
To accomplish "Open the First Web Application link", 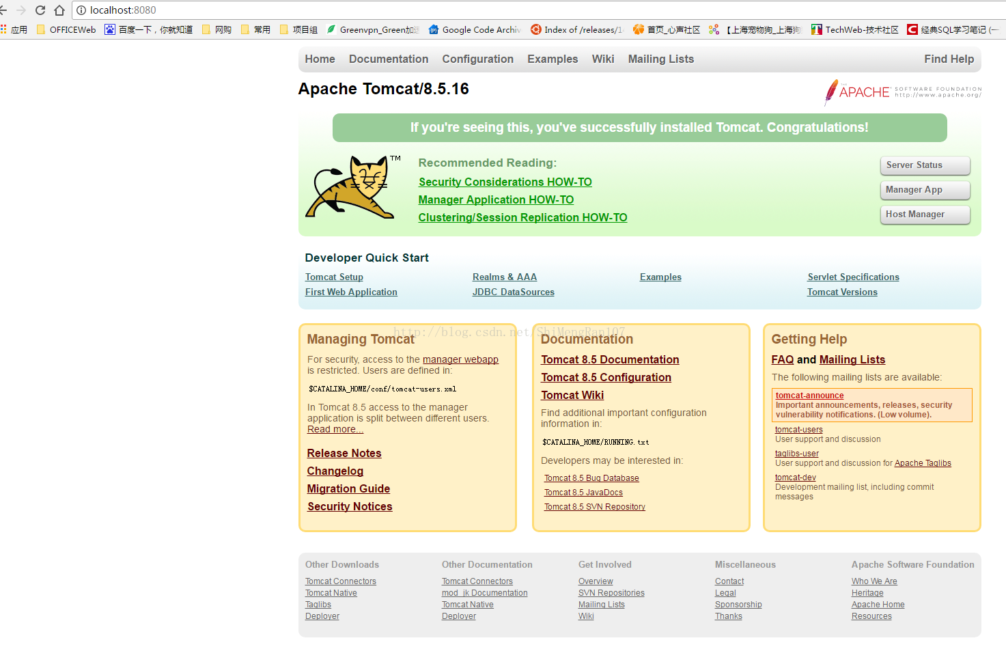I will click(x=351, y=292).
